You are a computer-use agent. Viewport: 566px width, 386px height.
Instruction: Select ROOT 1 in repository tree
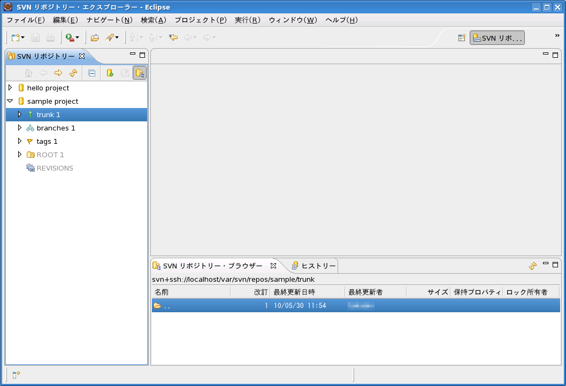tap(50, 155)
